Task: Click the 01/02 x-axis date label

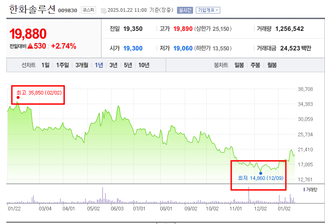Action: click(x=284, y=209)
